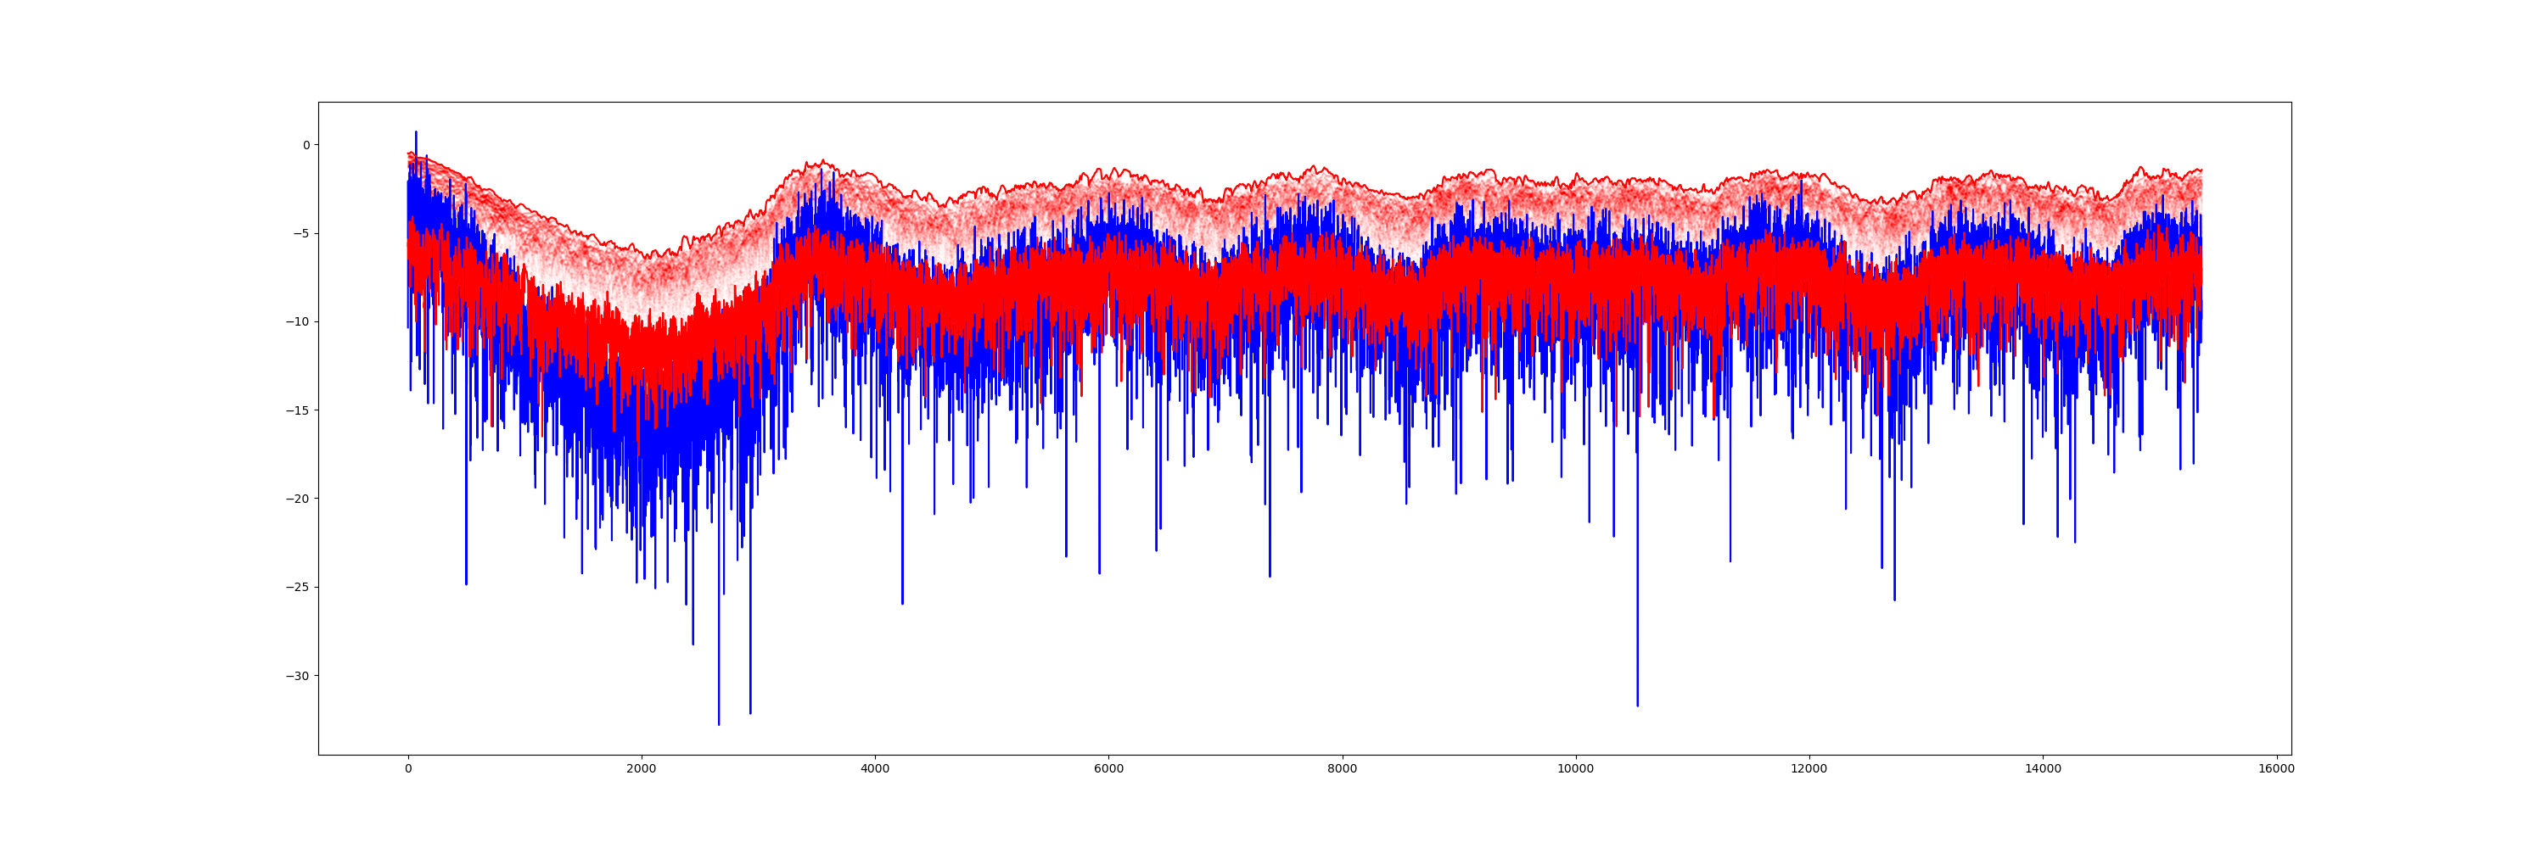Click the x-axis tick label 8000
Screen dimensions: 2546x848
pos(1343,769)
